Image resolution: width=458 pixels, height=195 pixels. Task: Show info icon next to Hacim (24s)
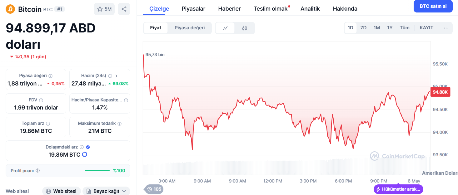110,76
